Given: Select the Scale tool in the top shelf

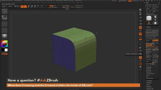Looking at the screenshot, I should [32, 6].
